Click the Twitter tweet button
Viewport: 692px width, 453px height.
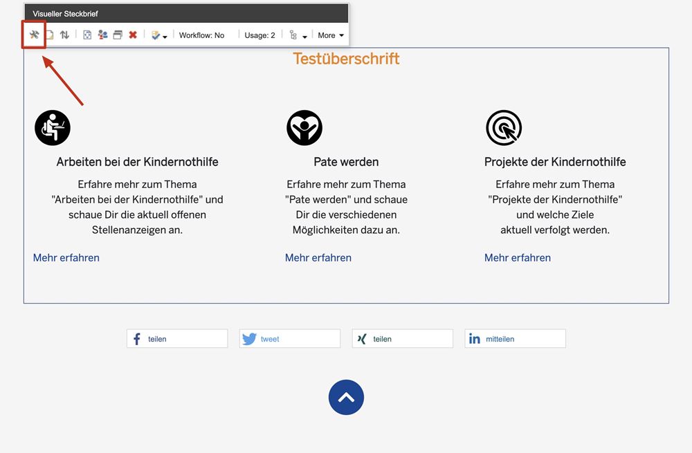pos(290,339)
